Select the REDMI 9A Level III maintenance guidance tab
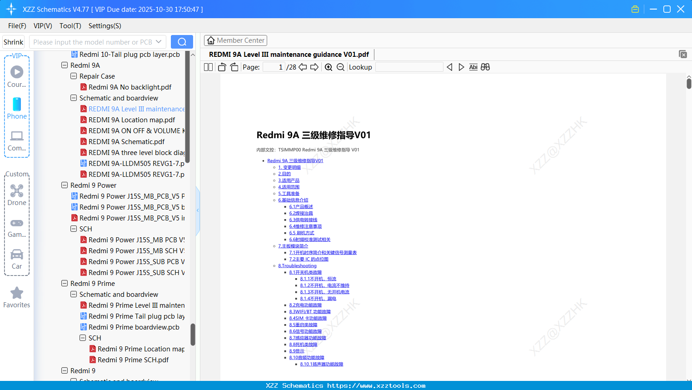The height and width of the screenshot is (390, 692). [x=289, y=55]
